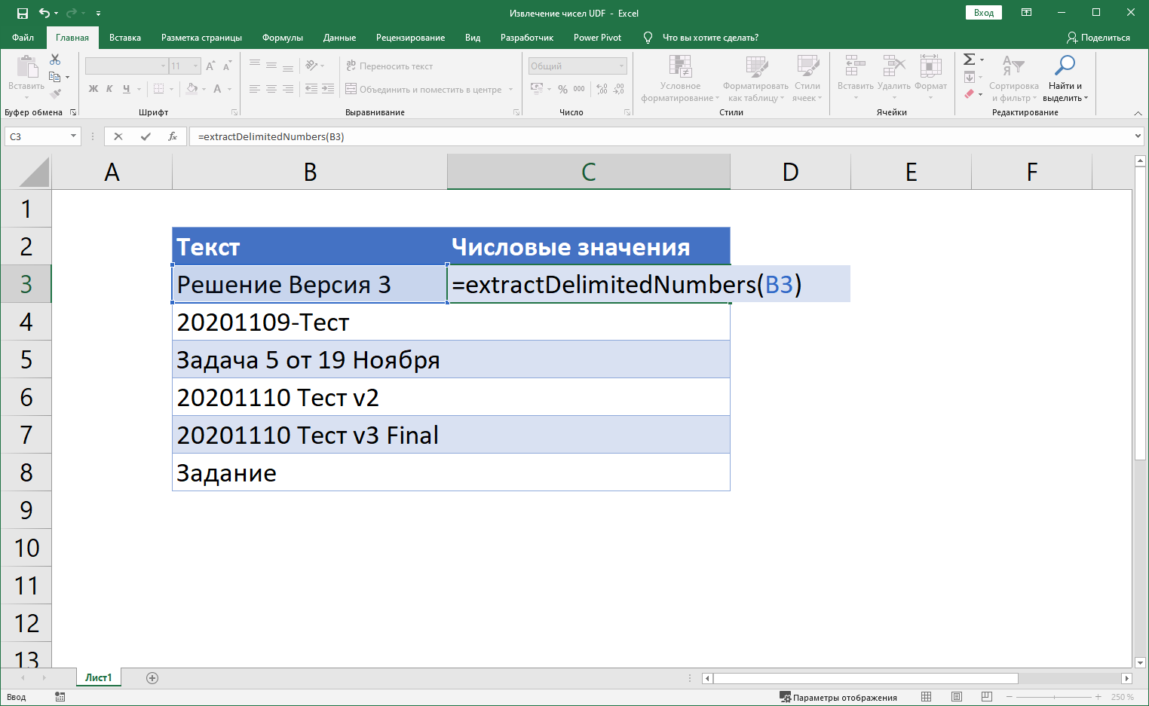Toggle underline formatting (Ч)

tap(124, 88)
